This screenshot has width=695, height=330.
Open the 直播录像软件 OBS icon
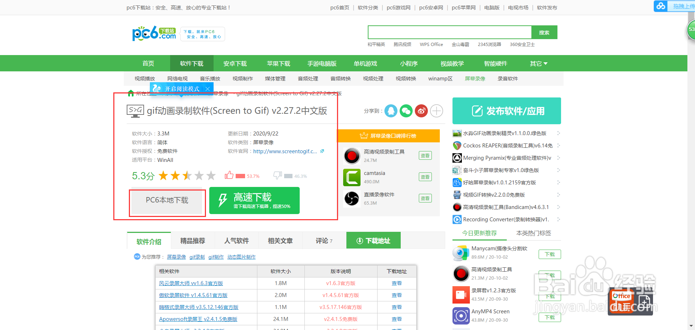point(351,199)
